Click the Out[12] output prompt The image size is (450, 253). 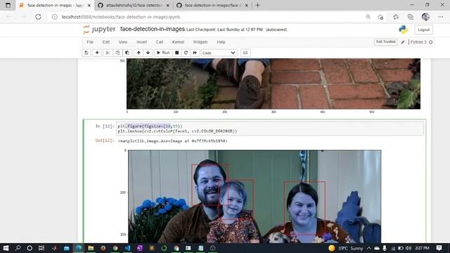(105, 141)
